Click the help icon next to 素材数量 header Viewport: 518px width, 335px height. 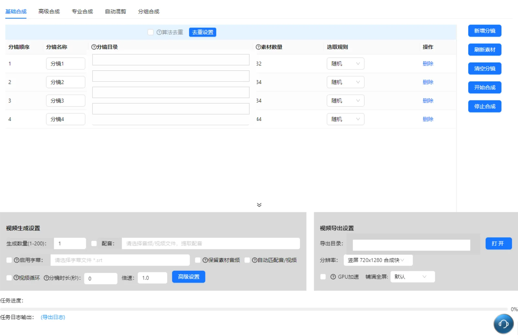258,47
